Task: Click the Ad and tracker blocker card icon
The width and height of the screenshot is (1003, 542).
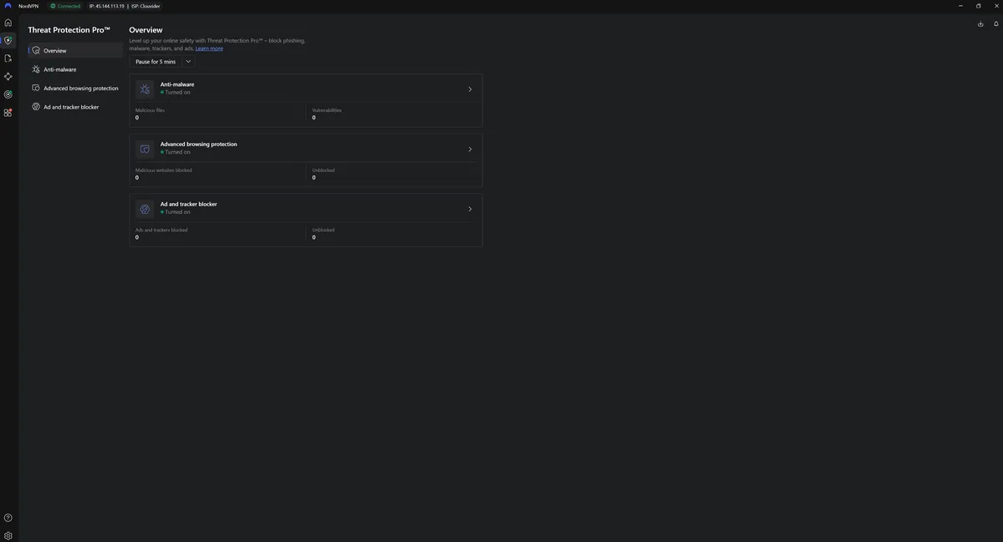Action: 145,209
